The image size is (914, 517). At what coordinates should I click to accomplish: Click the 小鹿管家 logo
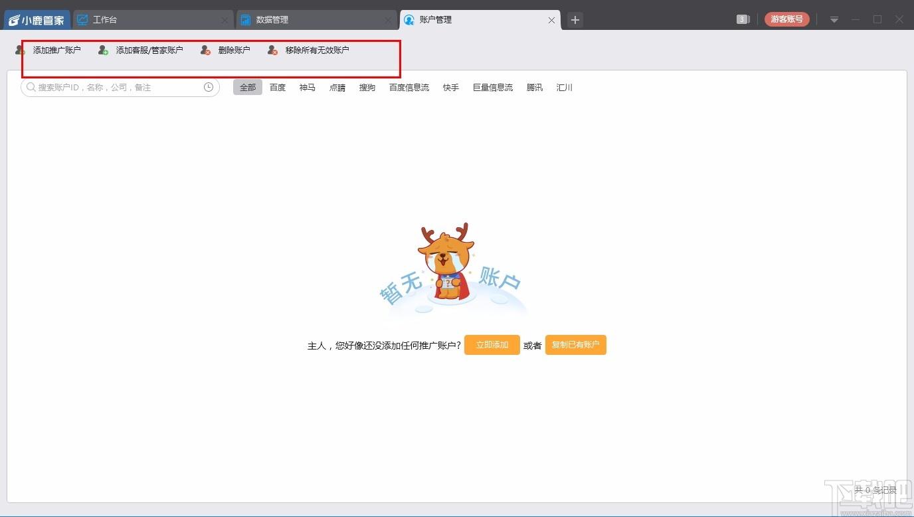tap(37, 20)
